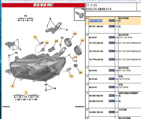
Task: Select callout 1 above the parts formula
Action: coord(26,93)
